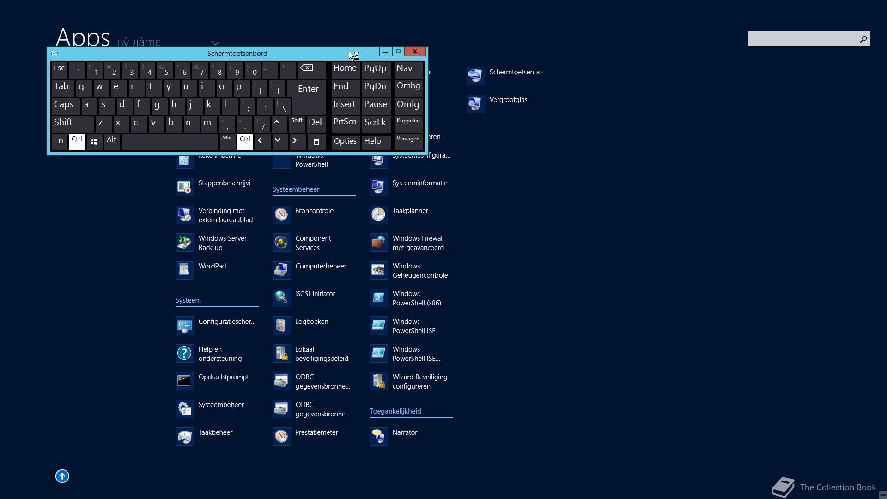
Task: Open Verbinding met extern bureaublad
Action: coord(184,214)
